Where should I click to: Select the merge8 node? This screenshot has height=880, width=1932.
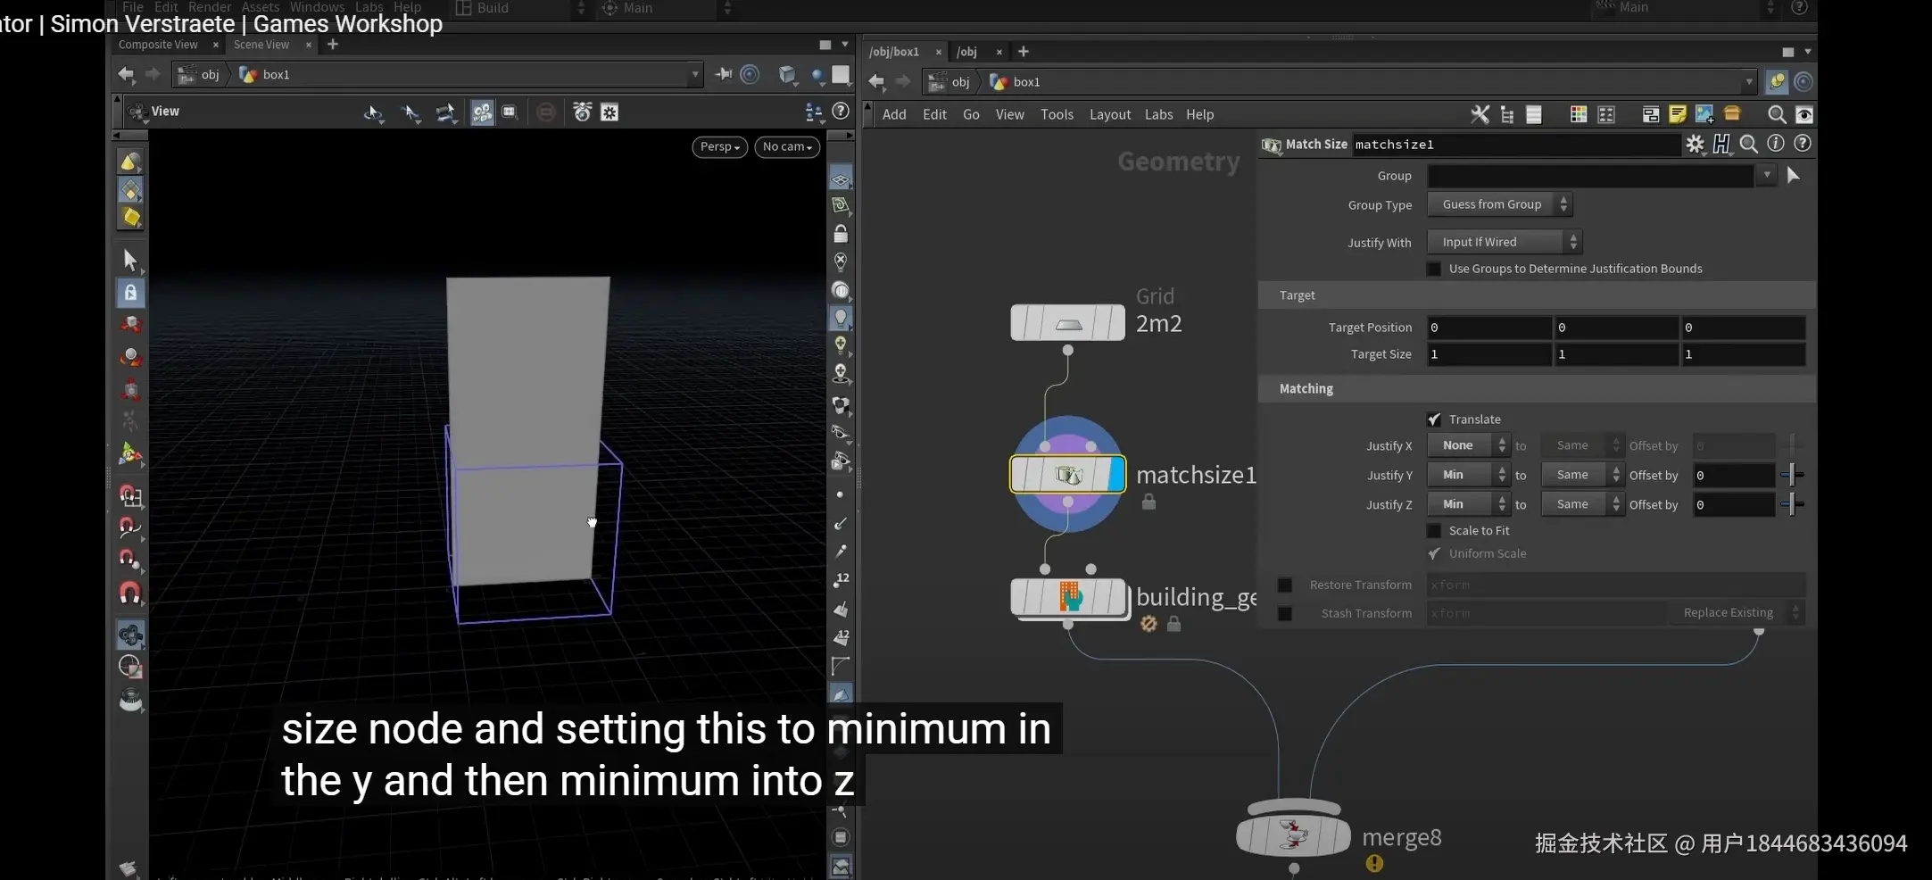tap(1293, 835)
